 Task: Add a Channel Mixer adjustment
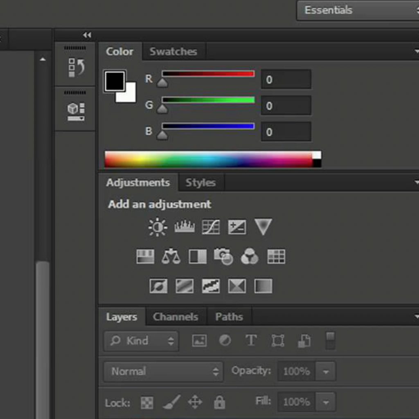point(250,257)
